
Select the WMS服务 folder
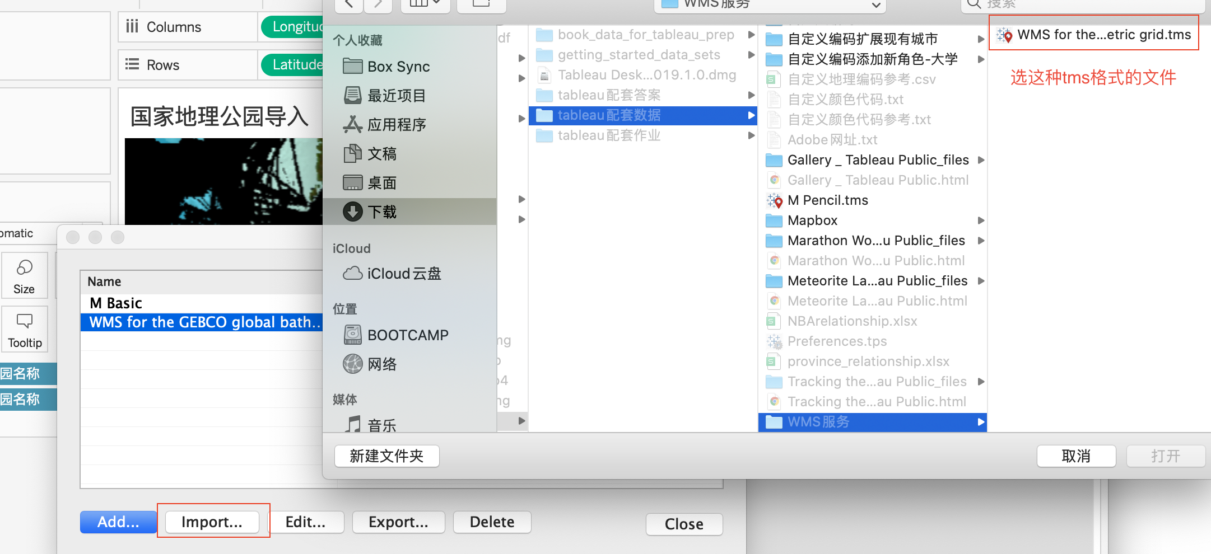[872, 422]
